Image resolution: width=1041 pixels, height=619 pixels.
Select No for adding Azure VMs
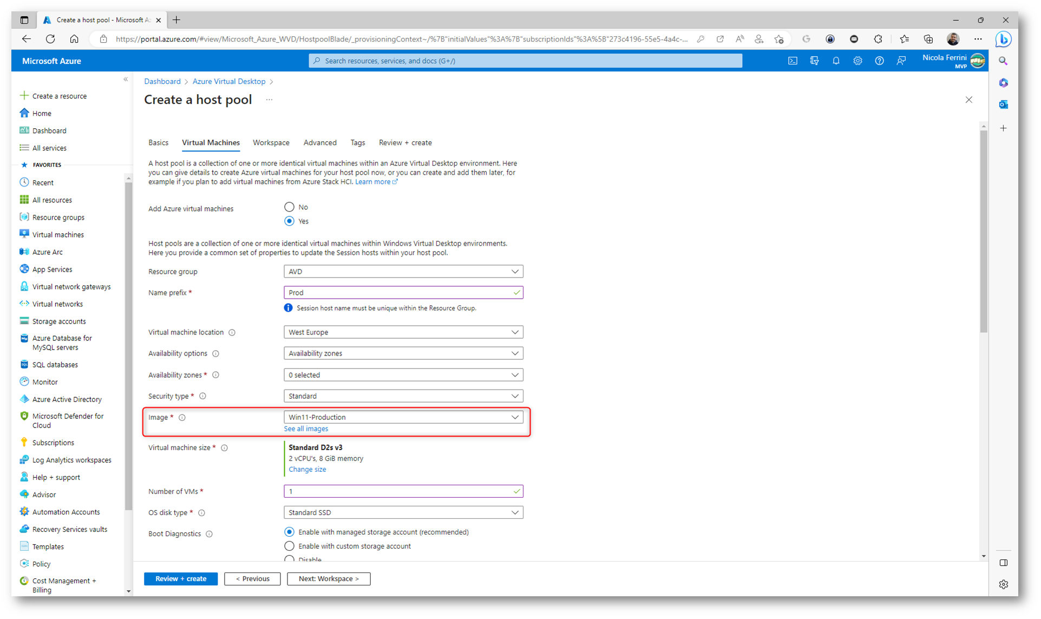(290, 207)
